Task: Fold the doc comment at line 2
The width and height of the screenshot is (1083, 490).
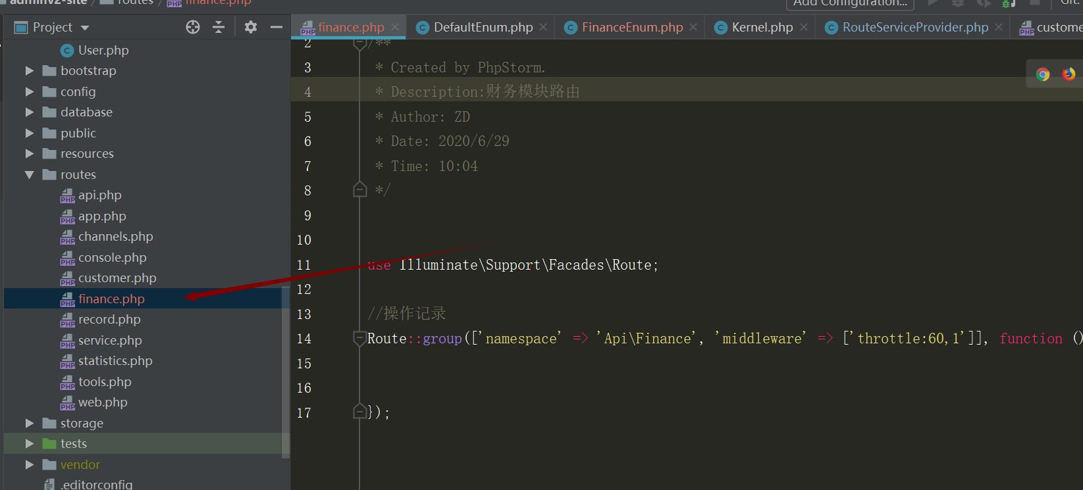Action: (x=359, y=44)
